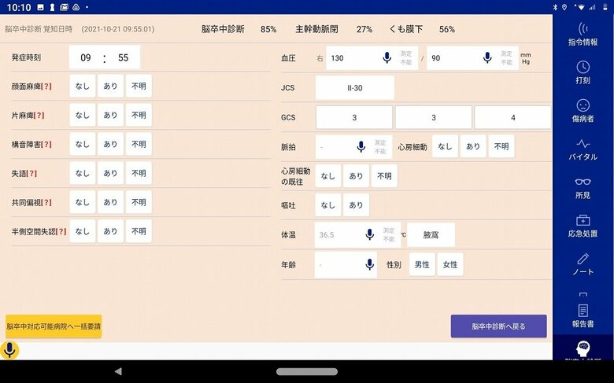Show help for 半側空間失認 [?]
The width and height of the screenshot is (614, 383).
click(x=61, y=231)
